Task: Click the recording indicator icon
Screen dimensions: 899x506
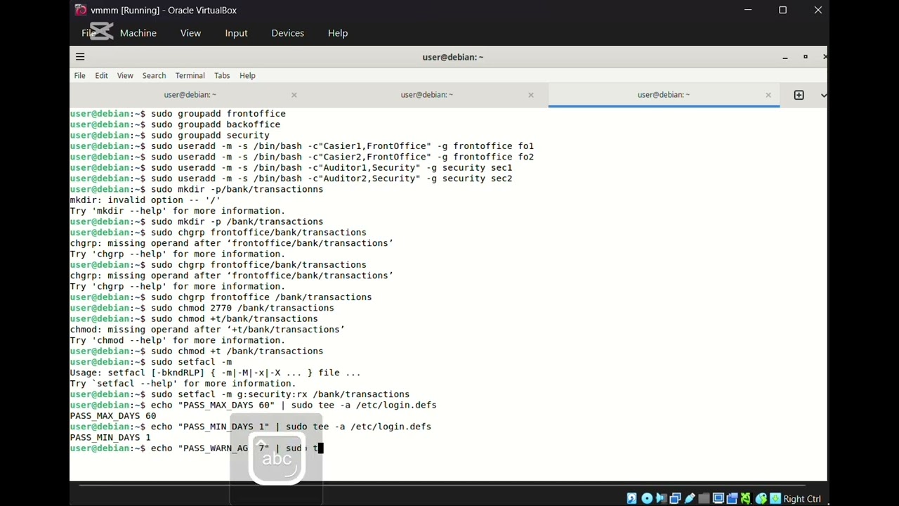Action: [732, 499]
